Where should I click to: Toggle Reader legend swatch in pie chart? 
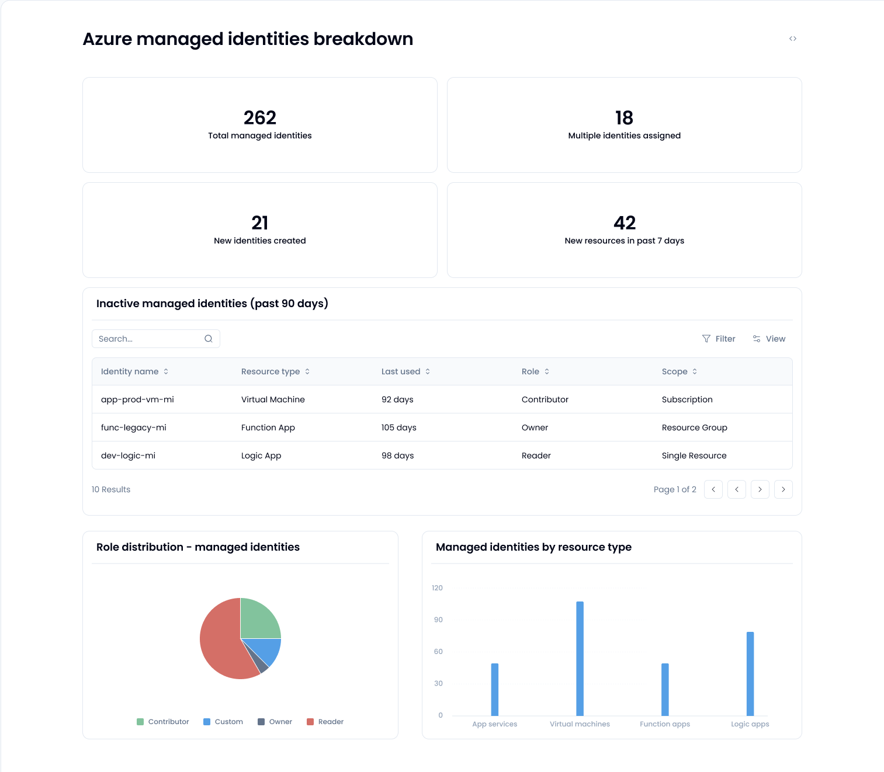pyautogui.click(x=310, y=722)
